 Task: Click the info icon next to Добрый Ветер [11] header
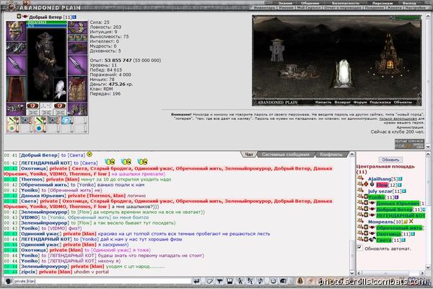(74, 17)
